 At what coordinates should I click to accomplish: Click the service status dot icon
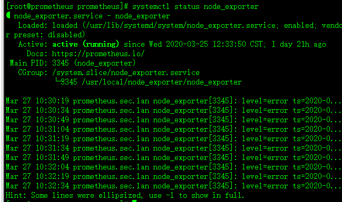(8, 15)
